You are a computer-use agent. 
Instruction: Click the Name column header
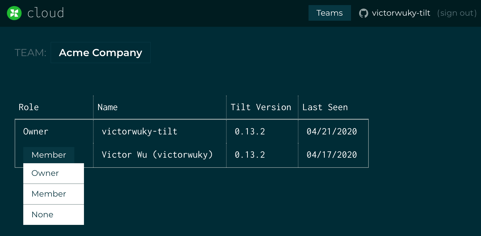tap(107, 107)
